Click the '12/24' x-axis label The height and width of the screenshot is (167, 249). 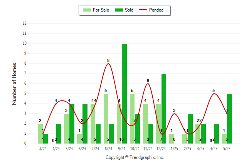[161, 149]
